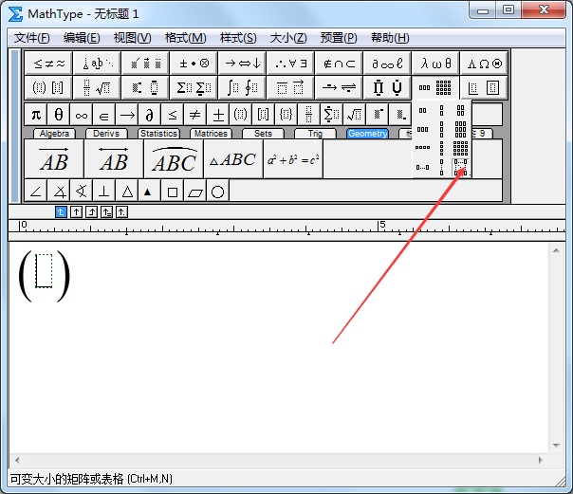Insert the parallelogram symbol
Screen dimensions: 573x494
click(194, 192)
